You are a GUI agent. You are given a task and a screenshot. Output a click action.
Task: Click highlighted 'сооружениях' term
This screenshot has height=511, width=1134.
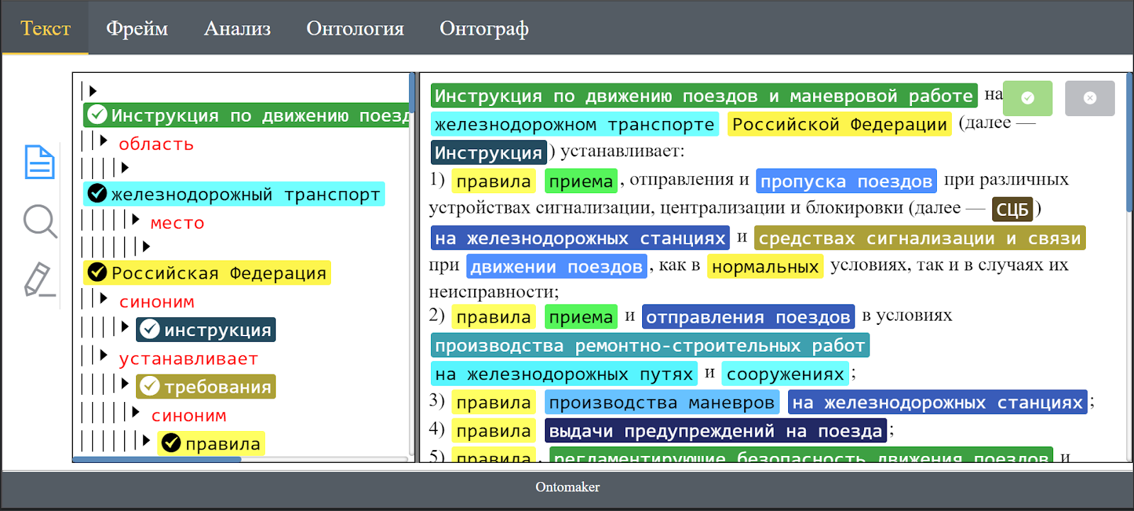[785, 374]
